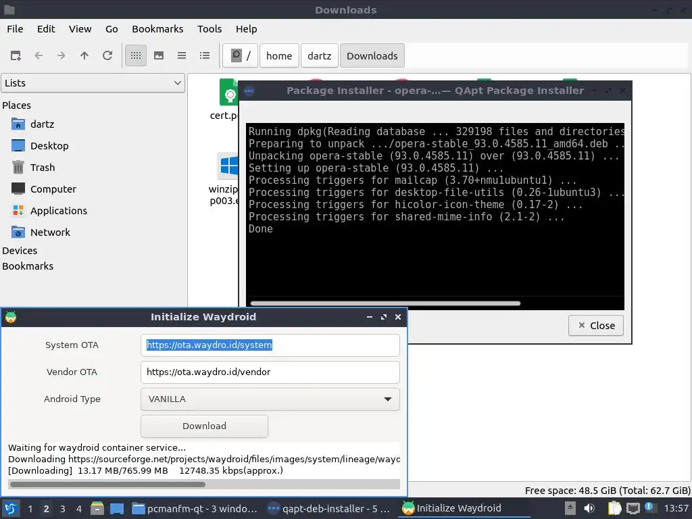Go forward in file manager
The width and height of the screenshot is (692, 519).
pyautogui.click(x=61, y=55)
